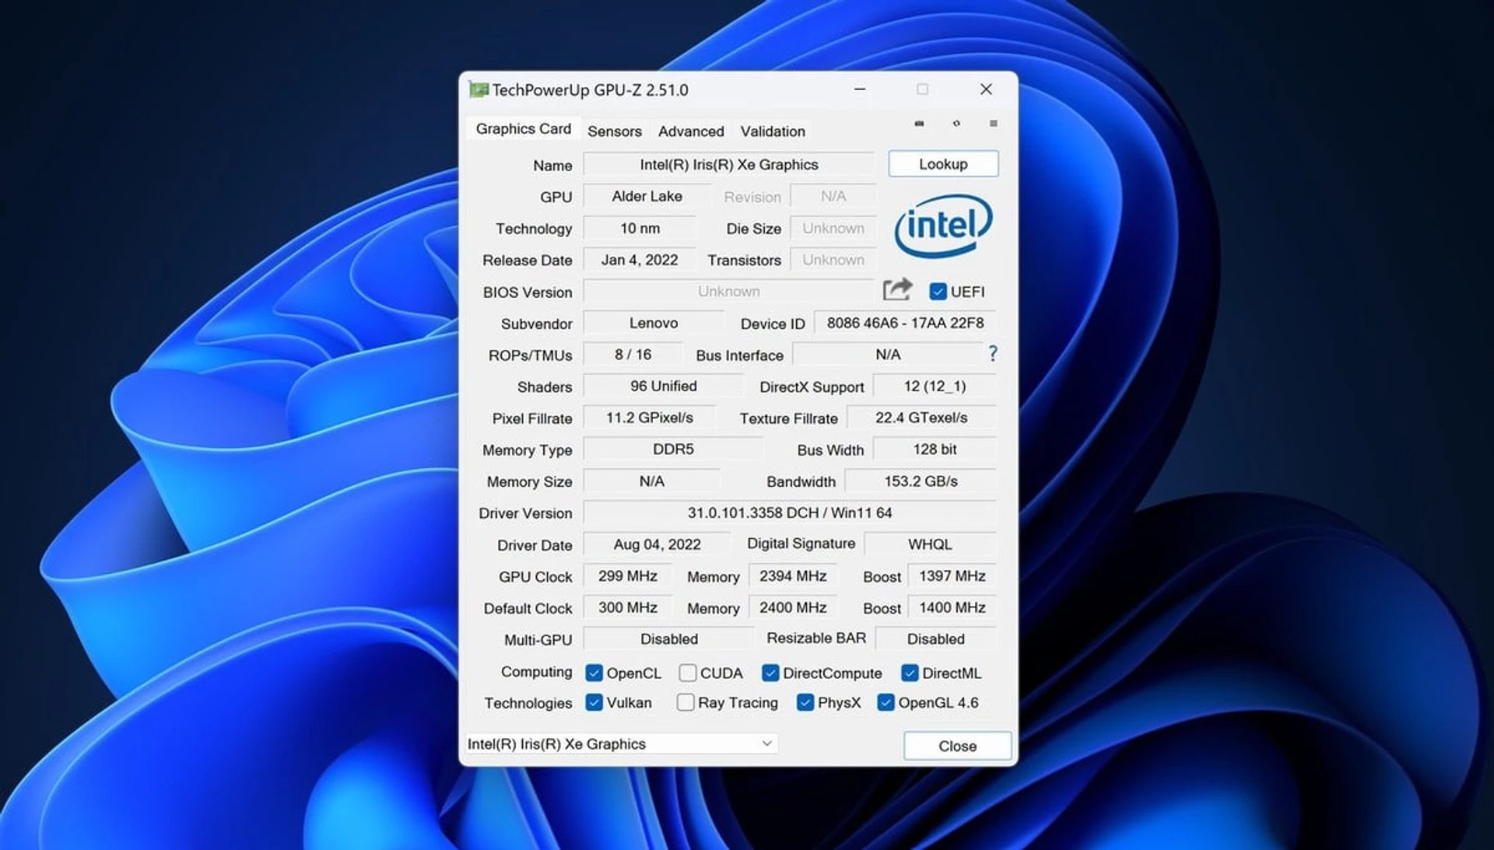Screen dimensions: 1494x850
Task: Click the BIOS Version Unknown field
Action: coord(728,292)
